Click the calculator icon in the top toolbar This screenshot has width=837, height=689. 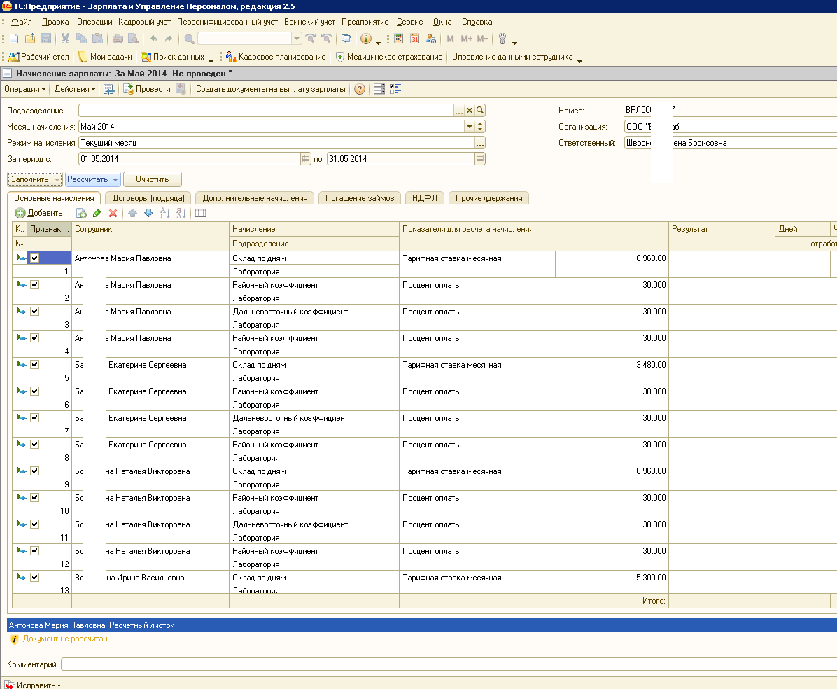point(399,39)
